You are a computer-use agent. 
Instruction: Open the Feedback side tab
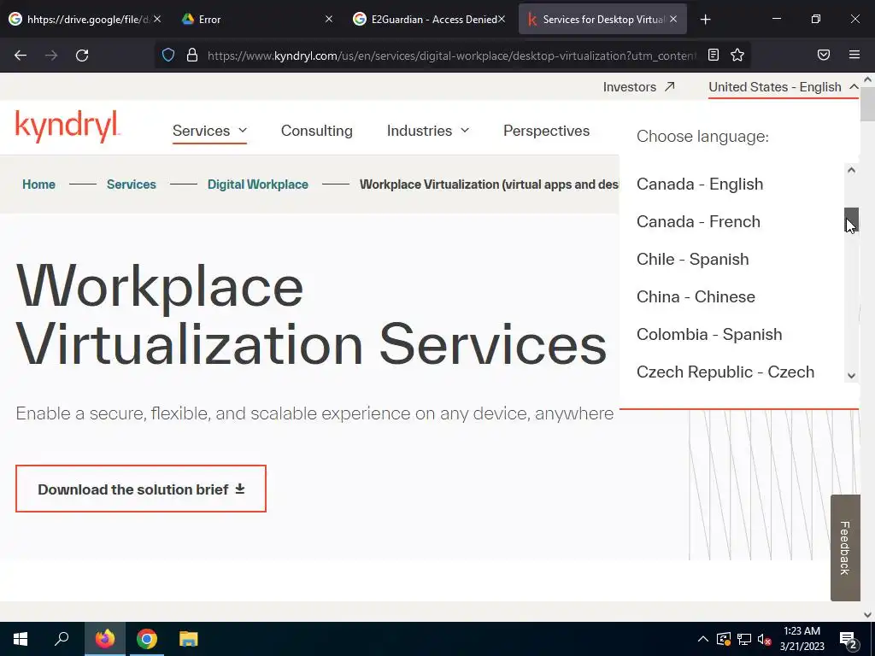coord(845,548)
